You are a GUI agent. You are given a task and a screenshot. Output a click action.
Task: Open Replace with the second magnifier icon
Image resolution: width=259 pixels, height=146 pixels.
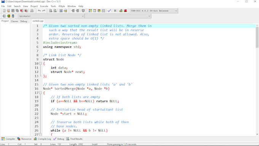point(55,11)
